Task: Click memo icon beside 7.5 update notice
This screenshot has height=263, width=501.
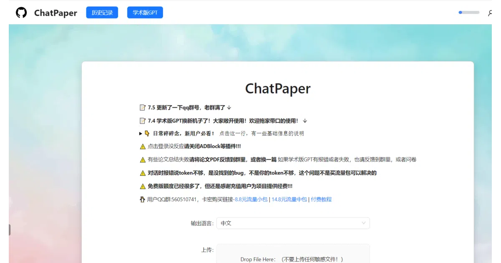Action: [142, 107]
